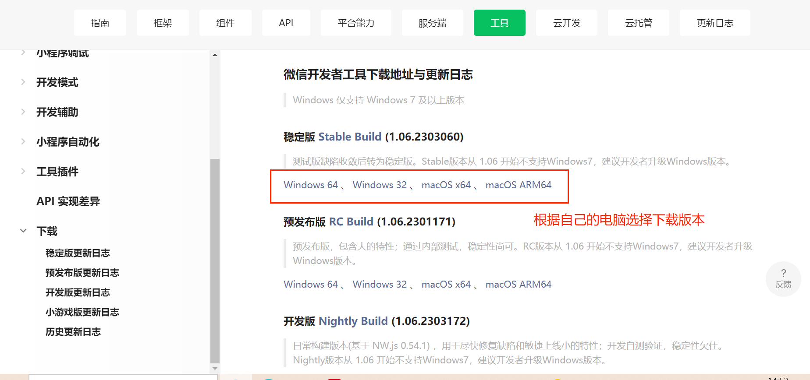Open the 框架 tab

point(163,23)
